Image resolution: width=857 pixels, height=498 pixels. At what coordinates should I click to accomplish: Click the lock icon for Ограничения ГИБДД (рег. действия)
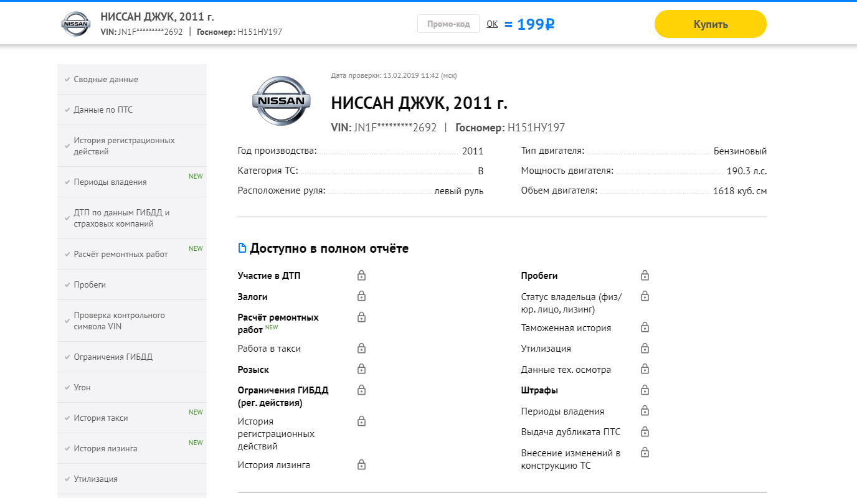coord(361,390)
